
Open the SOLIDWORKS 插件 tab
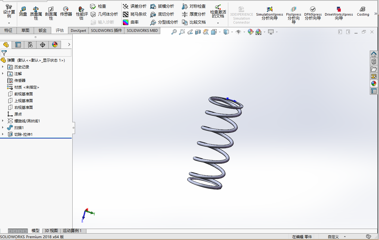click(106, 30)
